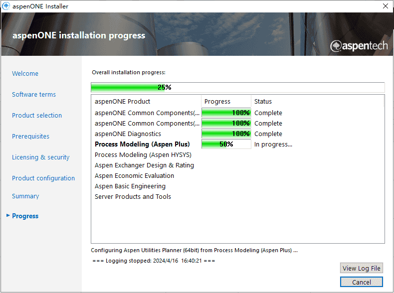394x293 pixels.
Task: Select the Prerequisites step
Action: pos(30,137)
